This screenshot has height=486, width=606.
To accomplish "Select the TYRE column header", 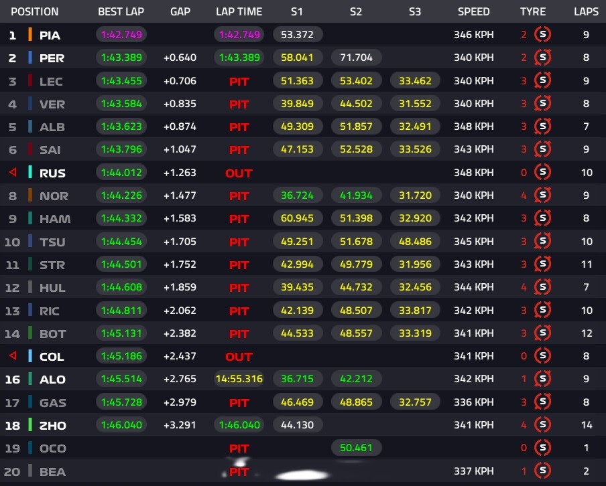I will click(x=533, y=11).
